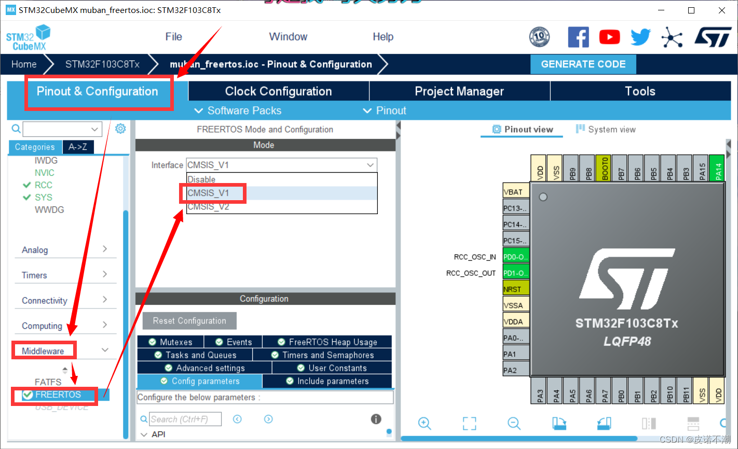Open the FreeRTOS Heap Usage tab
The image size is (738, 449).
tap(327, 342)
